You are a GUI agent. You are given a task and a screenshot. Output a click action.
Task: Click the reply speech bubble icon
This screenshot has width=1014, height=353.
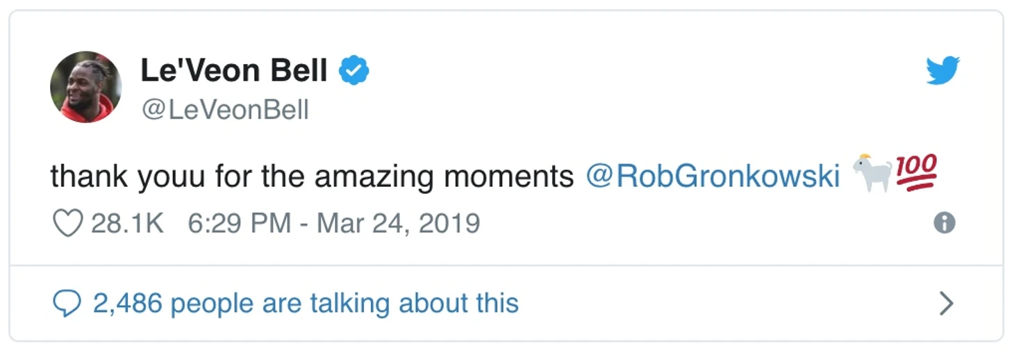tap(67, 304)
